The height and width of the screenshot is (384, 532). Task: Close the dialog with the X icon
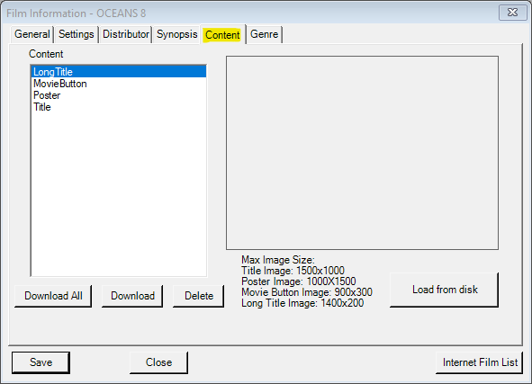[512, 13]
